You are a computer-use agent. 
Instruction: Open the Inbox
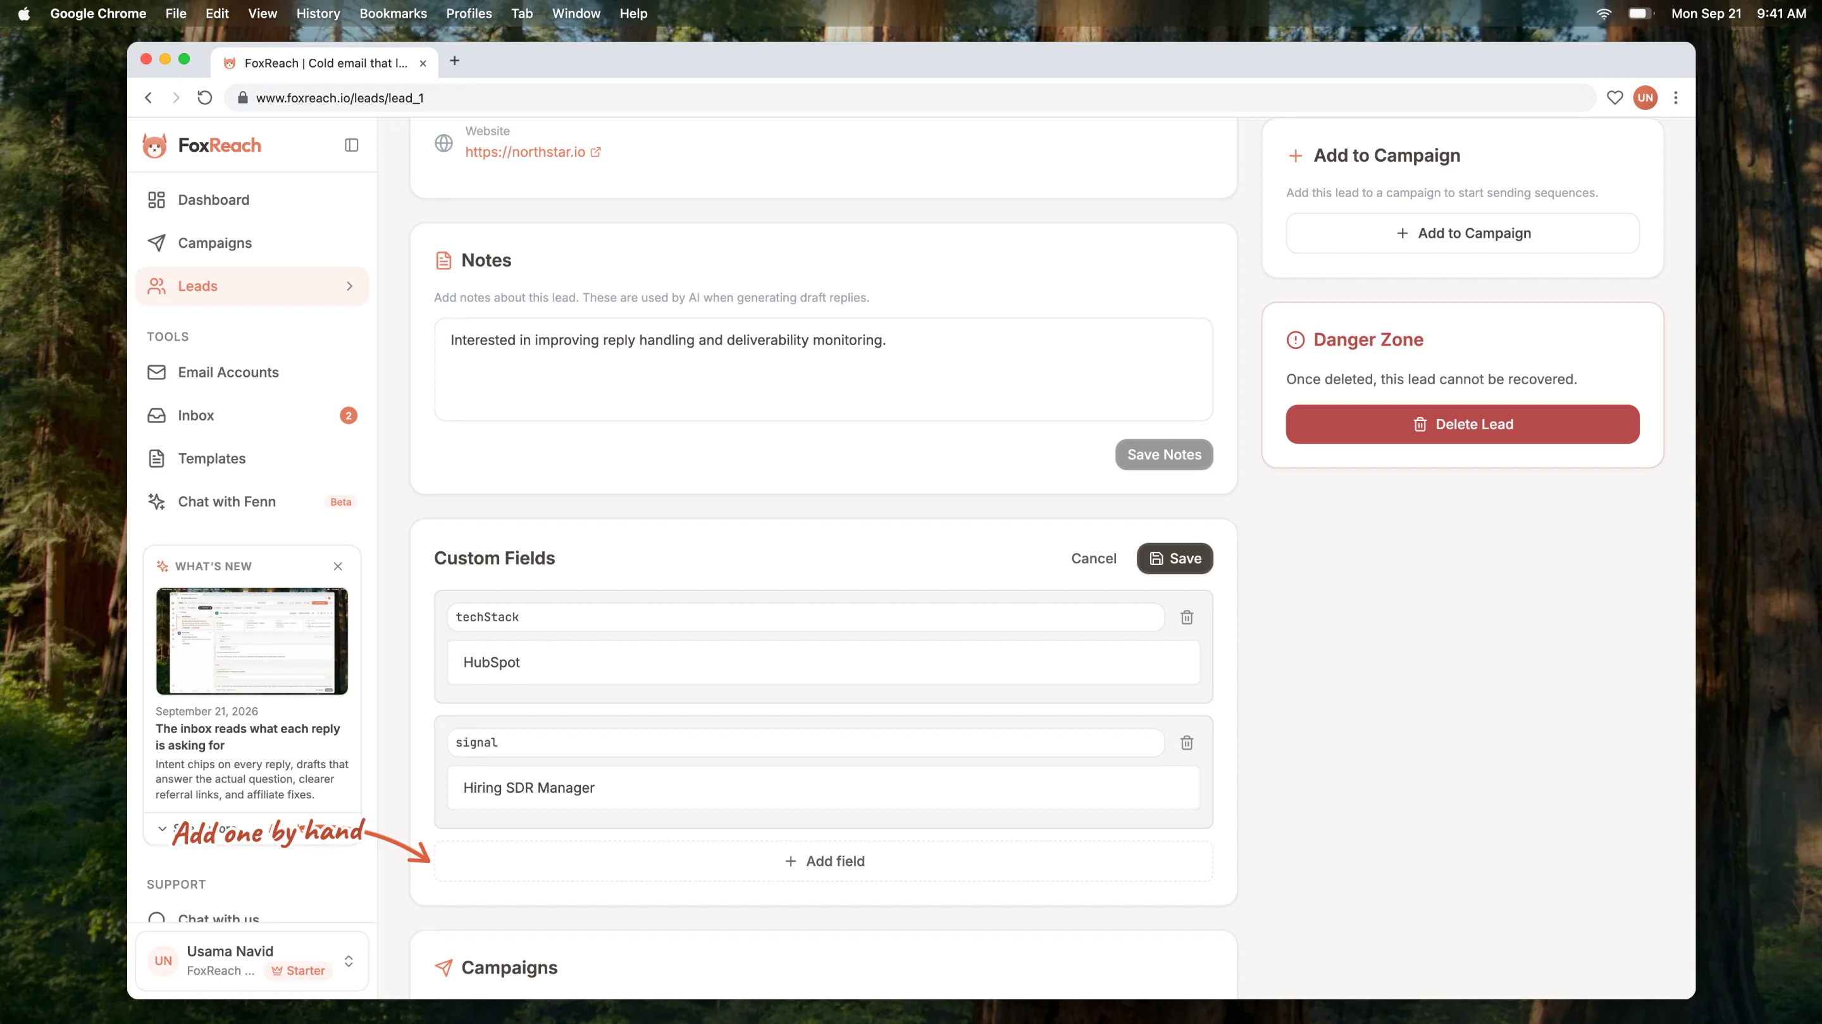[x=252, y=415]
